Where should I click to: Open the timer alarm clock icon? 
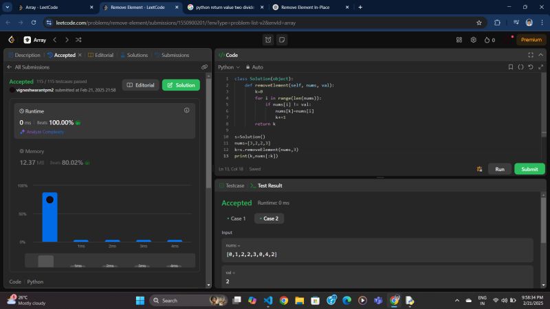tap(268, 40)
